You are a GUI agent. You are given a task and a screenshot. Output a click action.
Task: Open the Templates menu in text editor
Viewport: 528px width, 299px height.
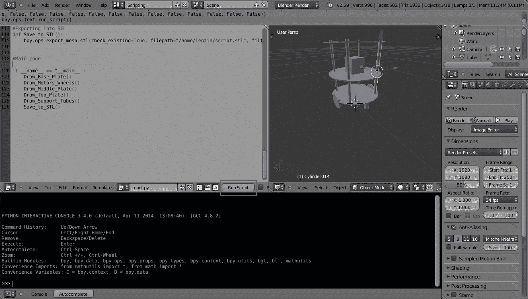pyautogui.click(x=103, y=188)
